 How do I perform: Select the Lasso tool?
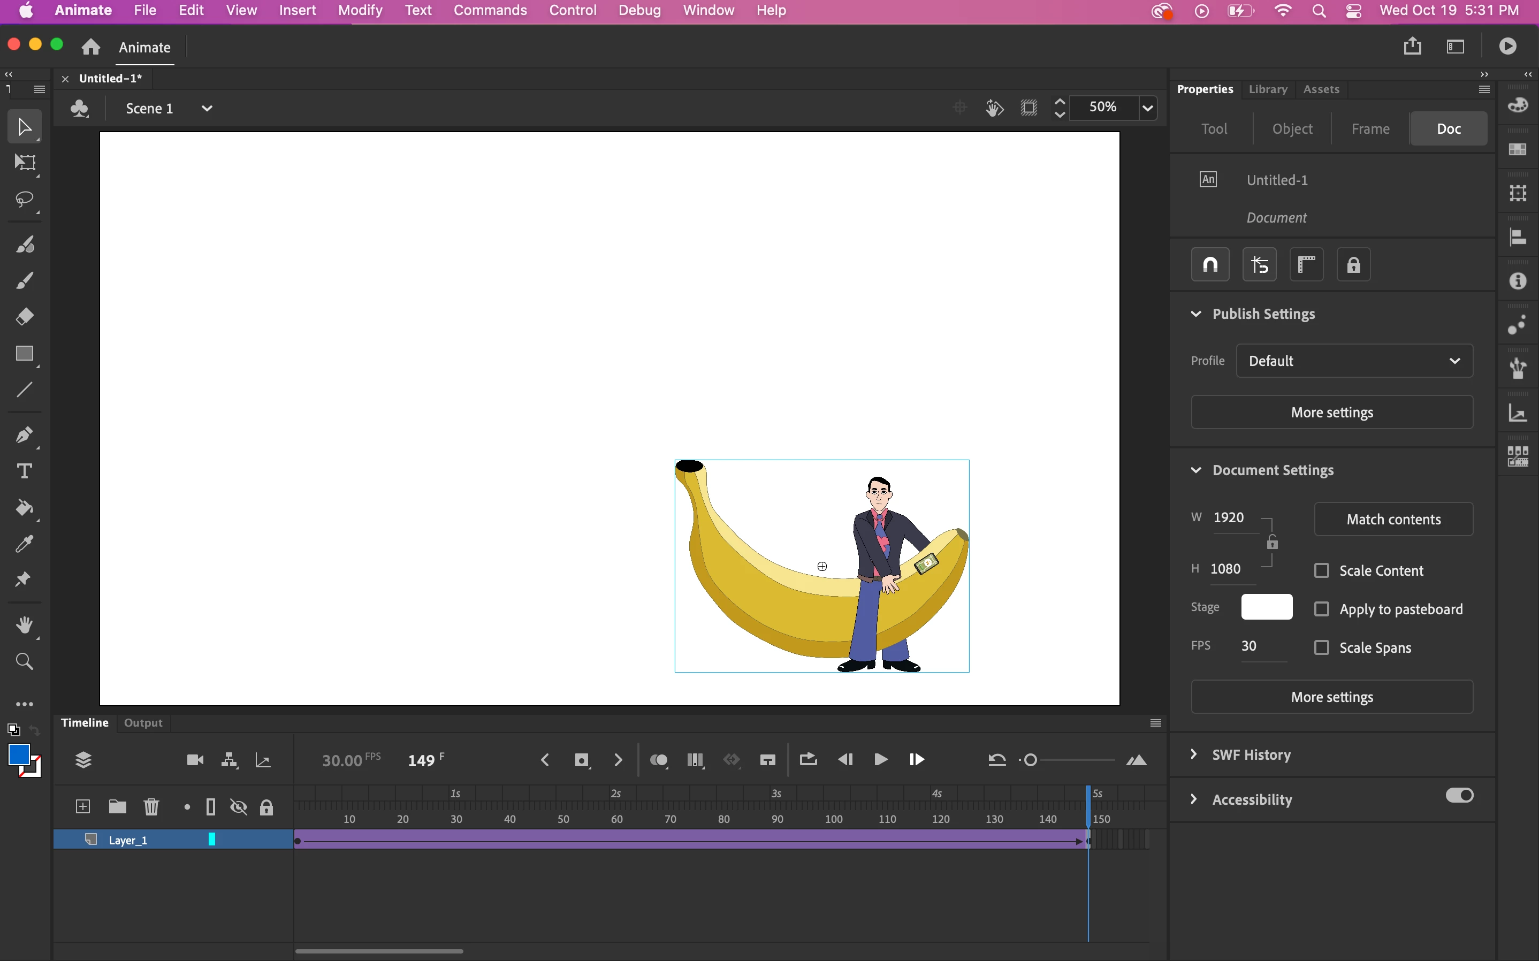coord(24,200)
